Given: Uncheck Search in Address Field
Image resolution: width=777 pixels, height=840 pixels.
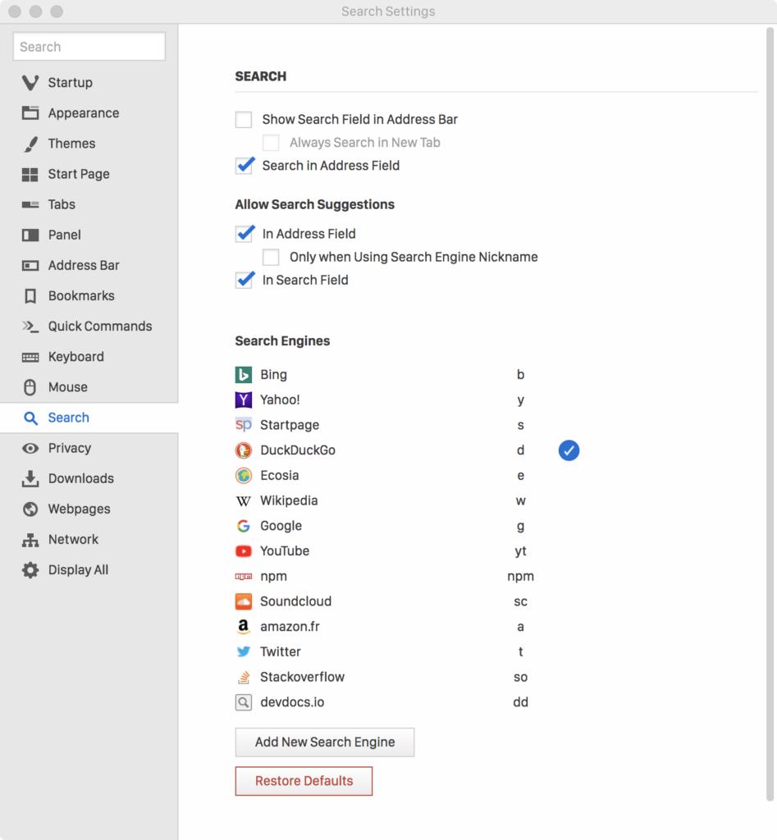Looking at the screenshot, I should coord(244,166).
